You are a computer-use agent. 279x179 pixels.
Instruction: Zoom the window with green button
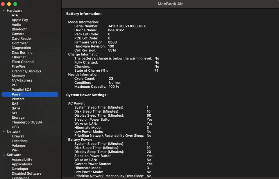(x=15, y=4)
